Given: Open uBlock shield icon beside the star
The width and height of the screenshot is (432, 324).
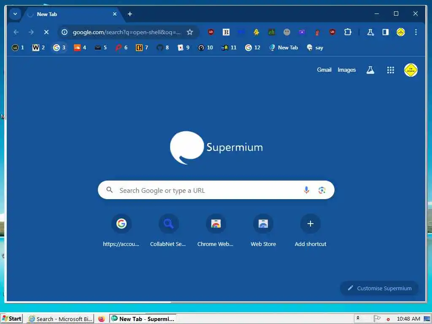Looking at the screenshot, I should click(211, 32).
